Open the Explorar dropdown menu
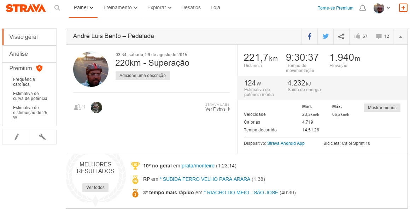The height and width of the screenshot is (213, 410). coord(159,7)
